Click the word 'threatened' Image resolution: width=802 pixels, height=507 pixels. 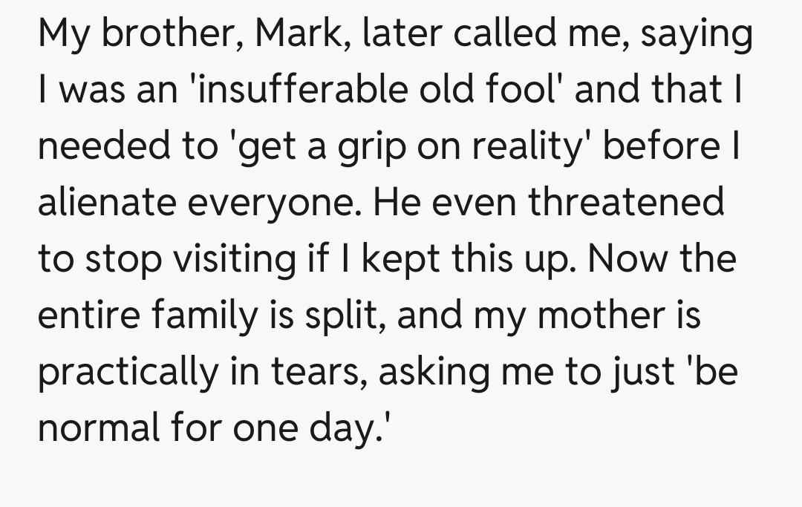[625, 202]
